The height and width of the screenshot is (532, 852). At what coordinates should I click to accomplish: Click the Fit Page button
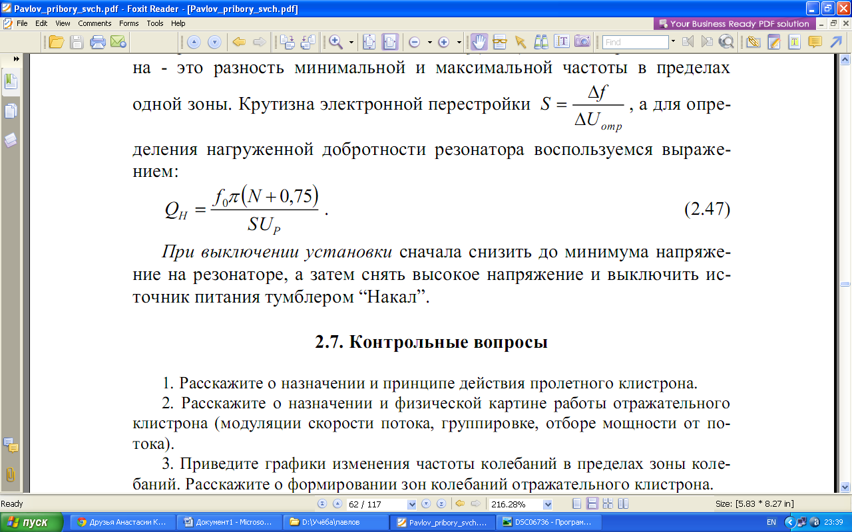370,42
